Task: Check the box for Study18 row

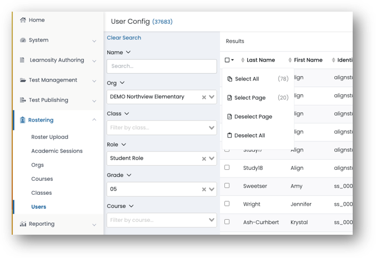Action: pyautogui.click(x=227, y=168)
